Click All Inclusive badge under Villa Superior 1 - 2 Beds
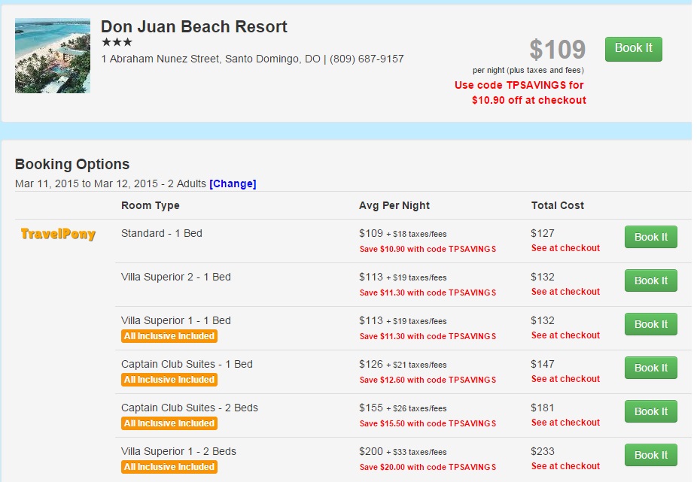The image size is (697, 482). [x=169, y=466]
